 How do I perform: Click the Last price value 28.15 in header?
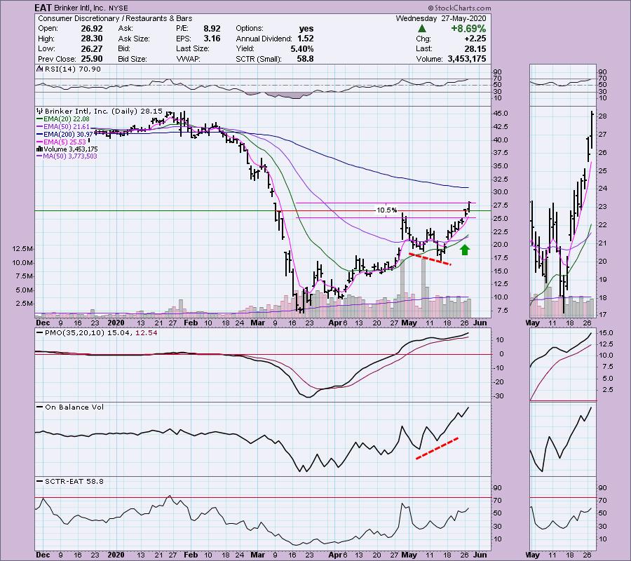pos(475,48)
